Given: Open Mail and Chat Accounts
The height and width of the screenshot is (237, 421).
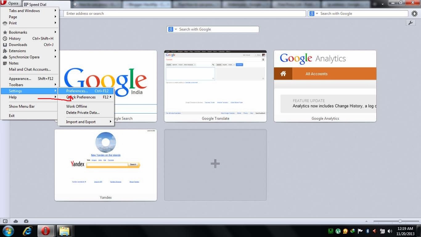Looking at the screenshot, I should click(30, 69).
